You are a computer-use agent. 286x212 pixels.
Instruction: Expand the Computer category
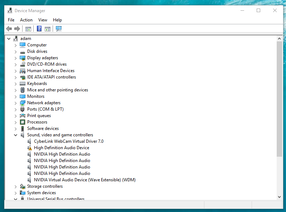tap(15, 45)
